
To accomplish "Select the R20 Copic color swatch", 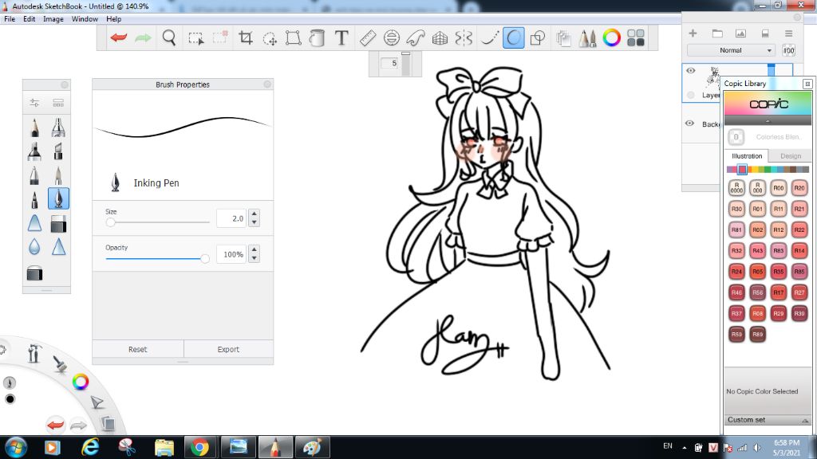I will pos(799,188).
